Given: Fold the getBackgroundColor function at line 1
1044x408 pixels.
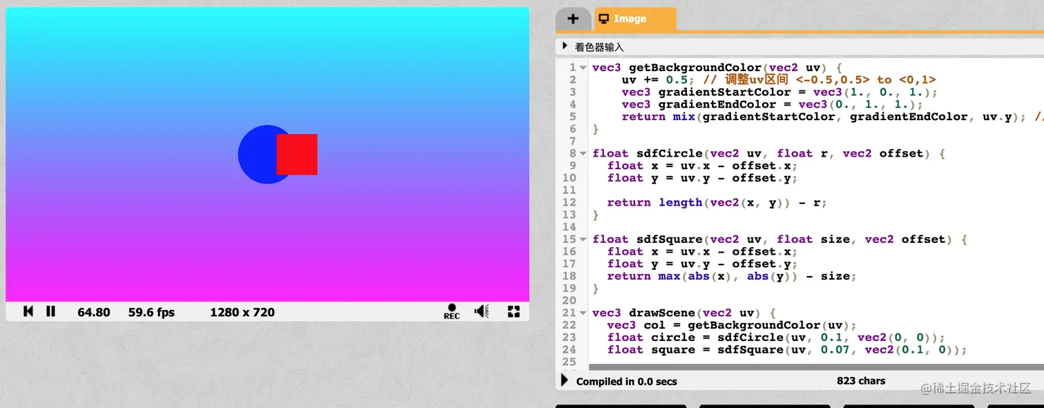Looking at the screenshot, I should coord(583,68).
